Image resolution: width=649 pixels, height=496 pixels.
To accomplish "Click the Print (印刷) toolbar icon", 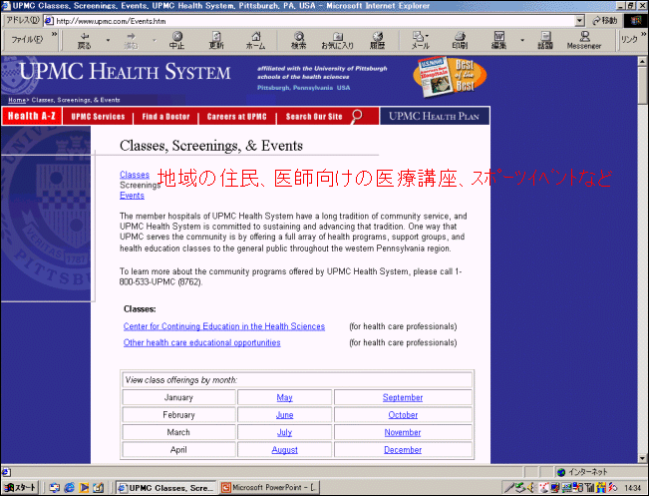I will (459, 40).
